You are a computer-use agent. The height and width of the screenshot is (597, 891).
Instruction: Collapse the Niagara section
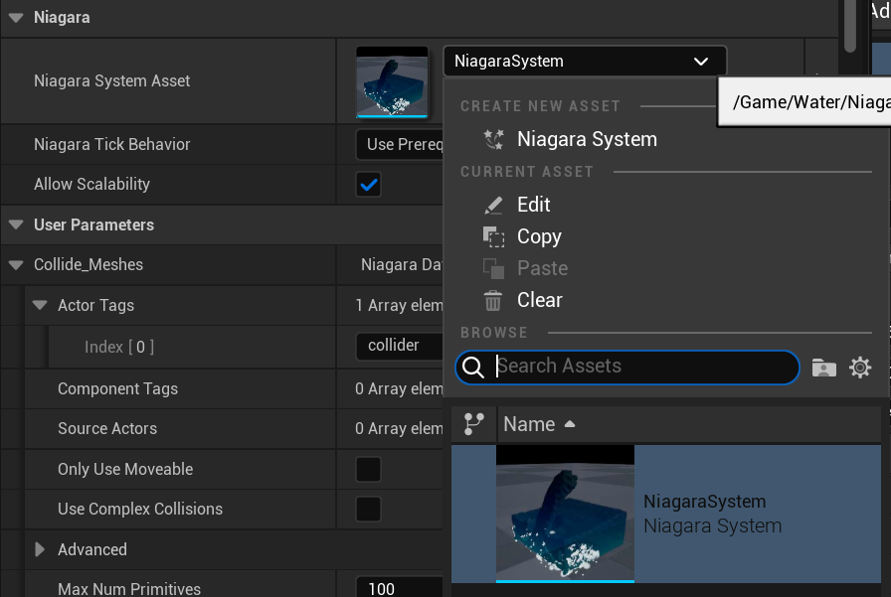[x=17, y=18]
